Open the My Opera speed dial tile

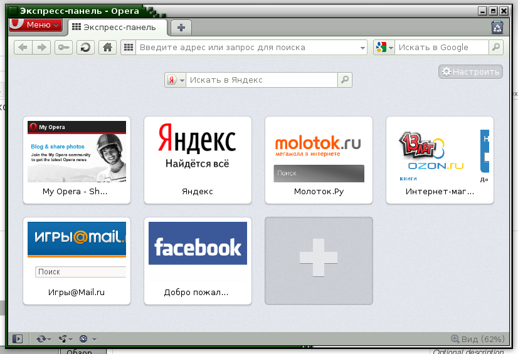[x=77, y=160]
